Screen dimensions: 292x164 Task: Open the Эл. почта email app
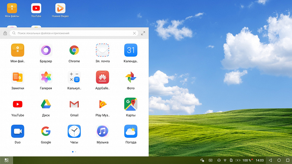tap(103, 50)
